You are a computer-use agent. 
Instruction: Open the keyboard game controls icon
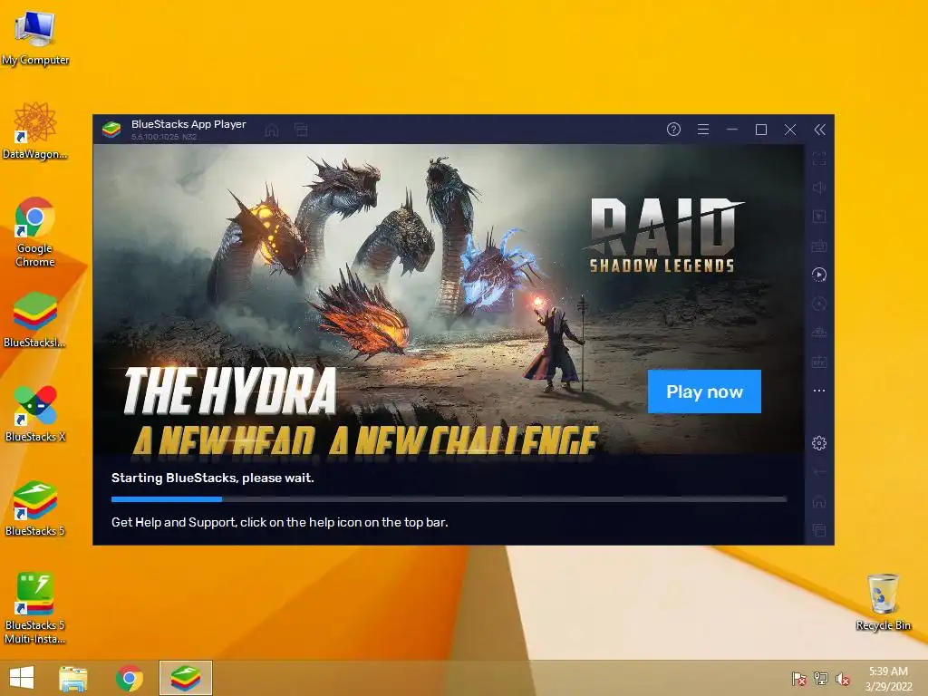819,246
